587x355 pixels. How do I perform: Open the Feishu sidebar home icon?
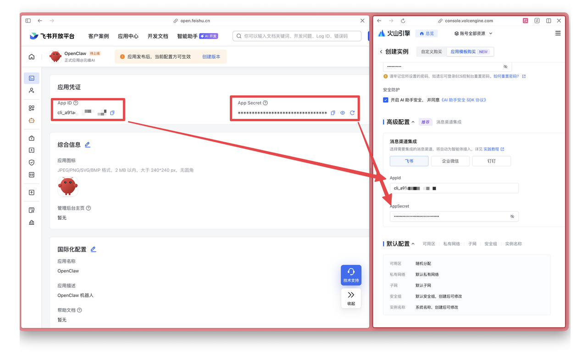(31, 57)
